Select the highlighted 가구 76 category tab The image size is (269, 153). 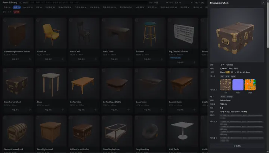tap(17, 7)
